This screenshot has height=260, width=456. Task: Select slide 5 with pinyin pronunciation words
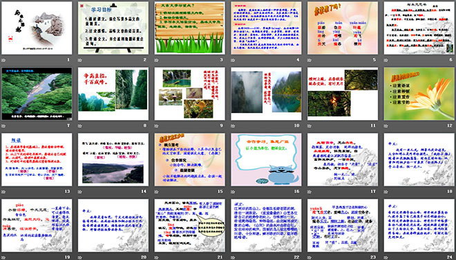click(x=343, y=28)
